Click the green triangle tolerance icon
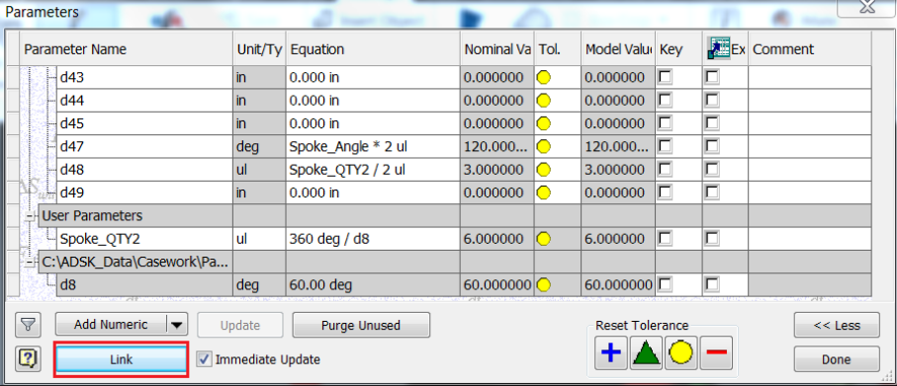 point(646,352)
